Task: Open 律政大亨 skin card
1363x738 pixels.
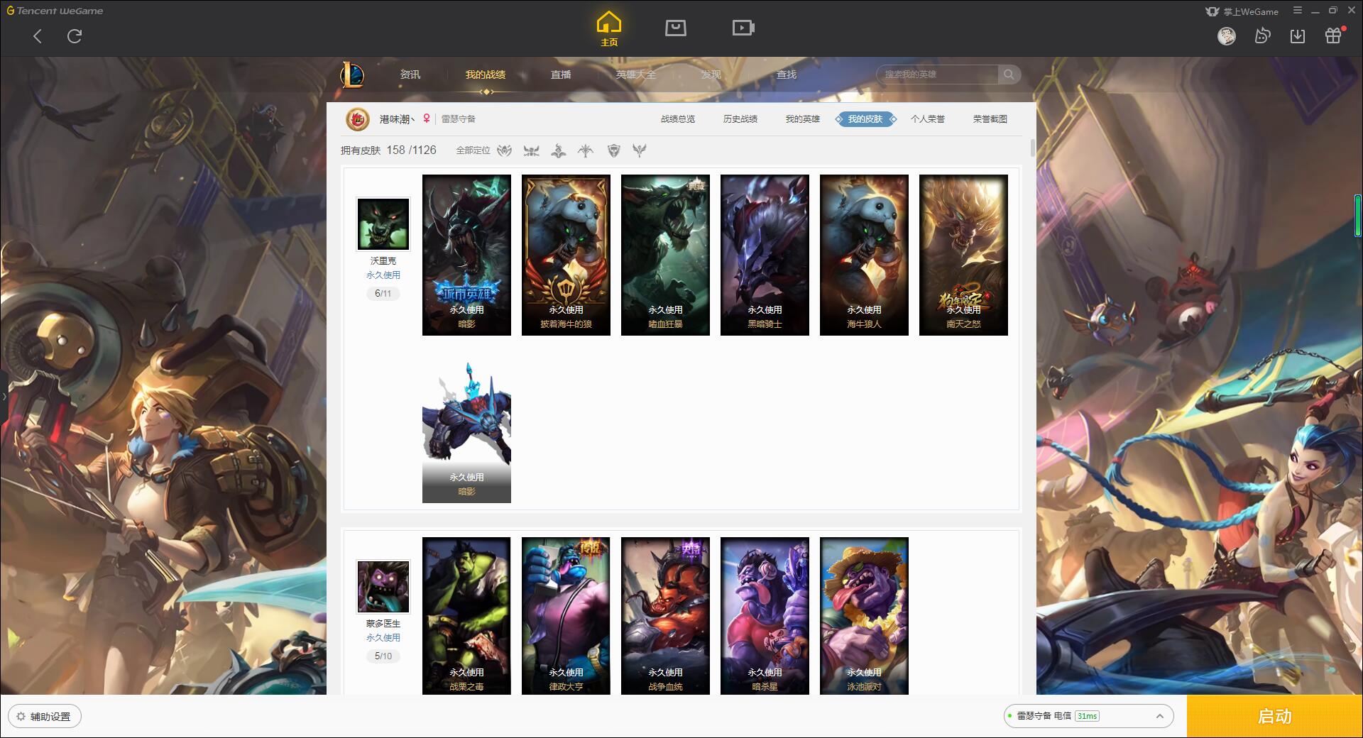Action: [566, 615]
